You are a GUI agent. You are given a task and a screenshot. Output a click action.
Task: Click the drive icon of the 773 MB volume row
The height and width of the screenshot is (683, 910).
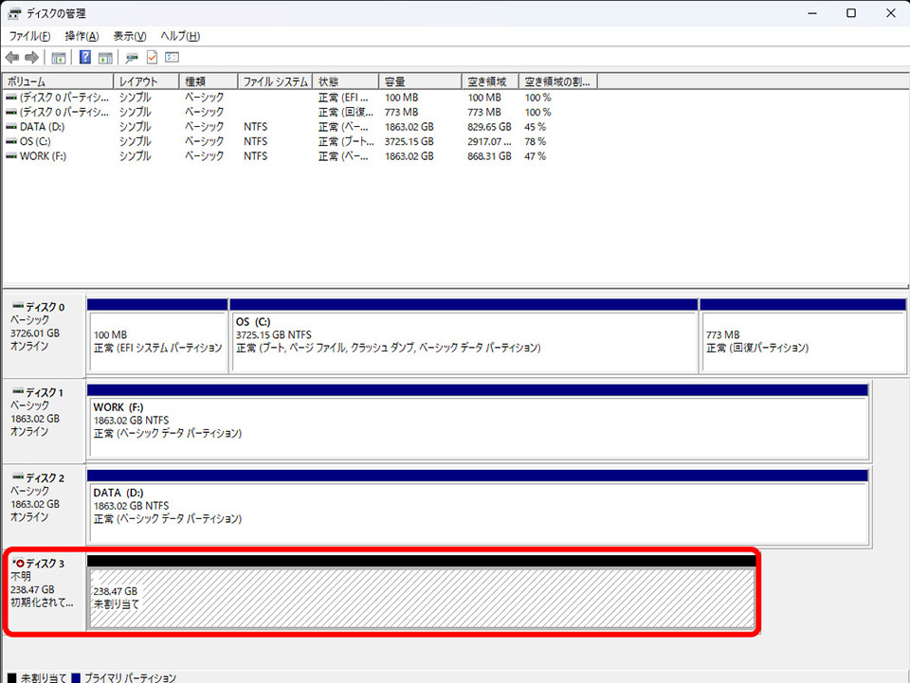(x=11, y=112)
